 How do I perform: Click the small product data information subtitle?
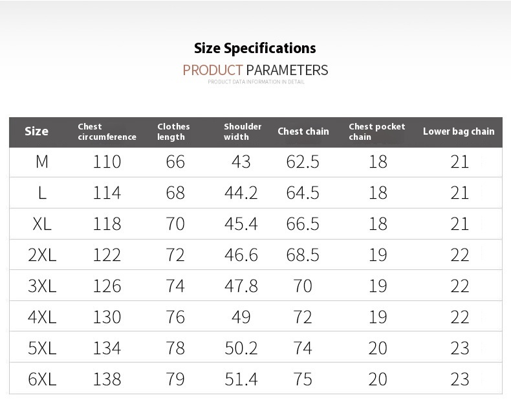tap(255, 82)
